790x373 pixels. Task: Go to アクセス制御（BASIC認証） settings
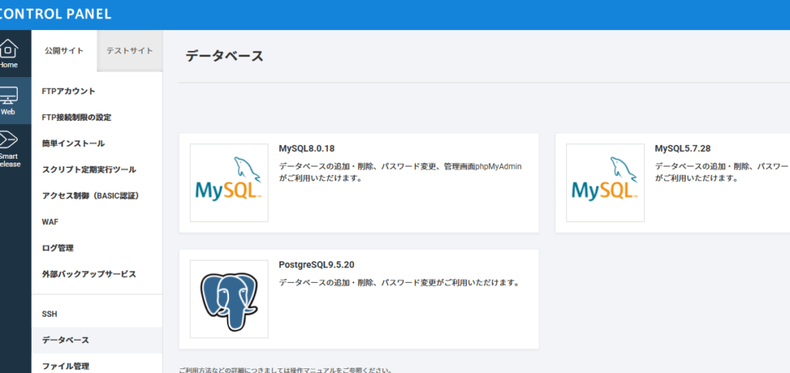pos(89,196)
